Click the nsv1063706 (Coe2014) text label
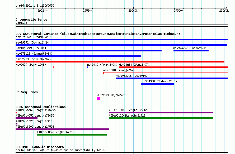The height and width of the screenshot is (154, 235). tap(131, 76)
